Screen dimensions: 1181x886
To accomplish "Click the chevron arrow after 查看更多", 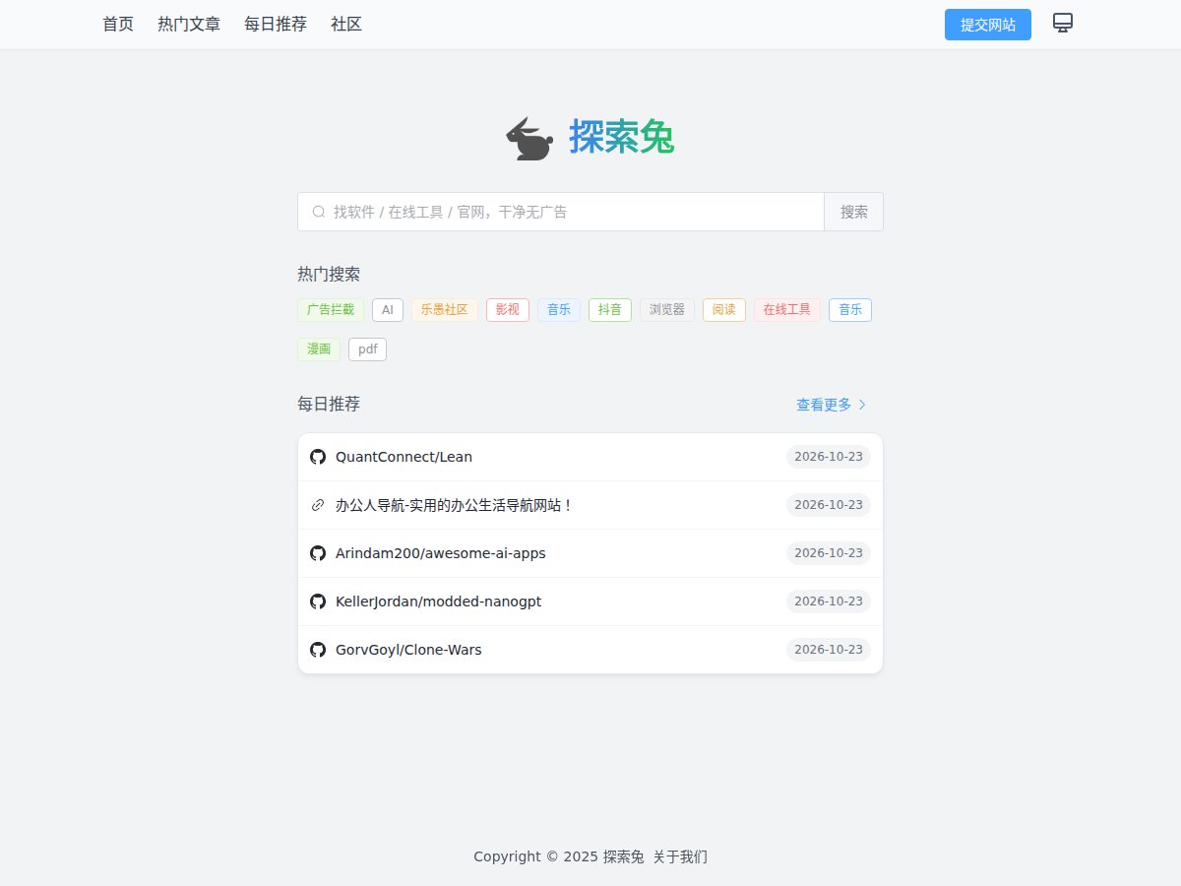I will click(862, 405).
